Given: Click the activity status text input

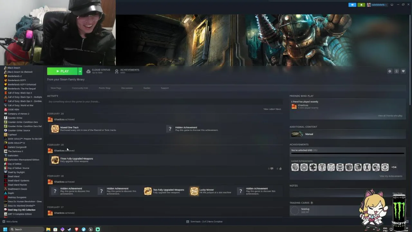Looking at the screenshot, I should [164, 102].
